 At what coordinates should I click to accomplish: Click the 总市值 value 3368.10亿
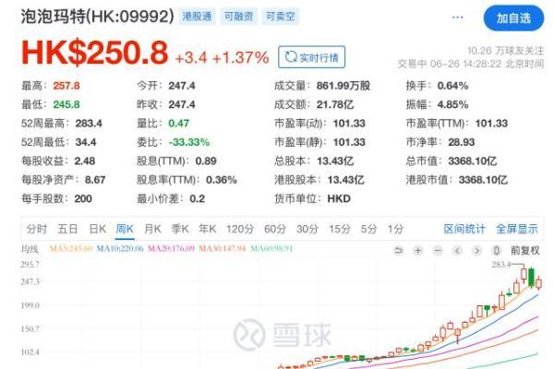[473, 161]
